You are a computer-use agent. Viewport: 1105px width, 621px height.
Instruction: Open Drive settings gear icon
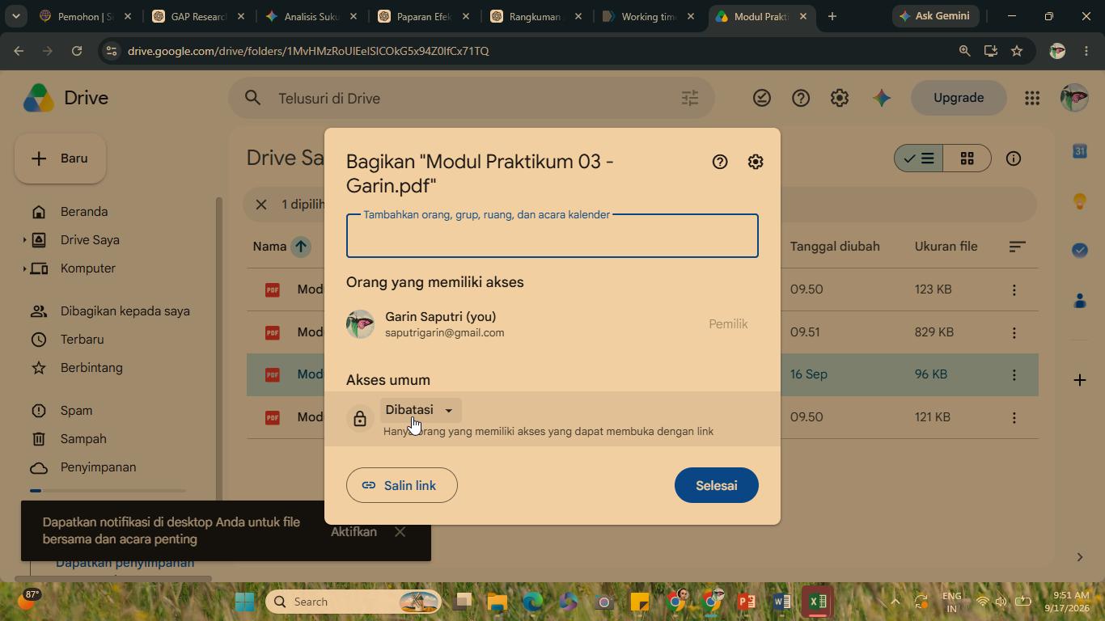pyautogui.click(x=840, y=98)
